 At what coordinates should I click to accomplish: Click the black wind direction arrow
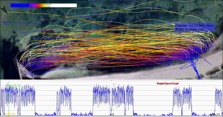tap(4, 9)
